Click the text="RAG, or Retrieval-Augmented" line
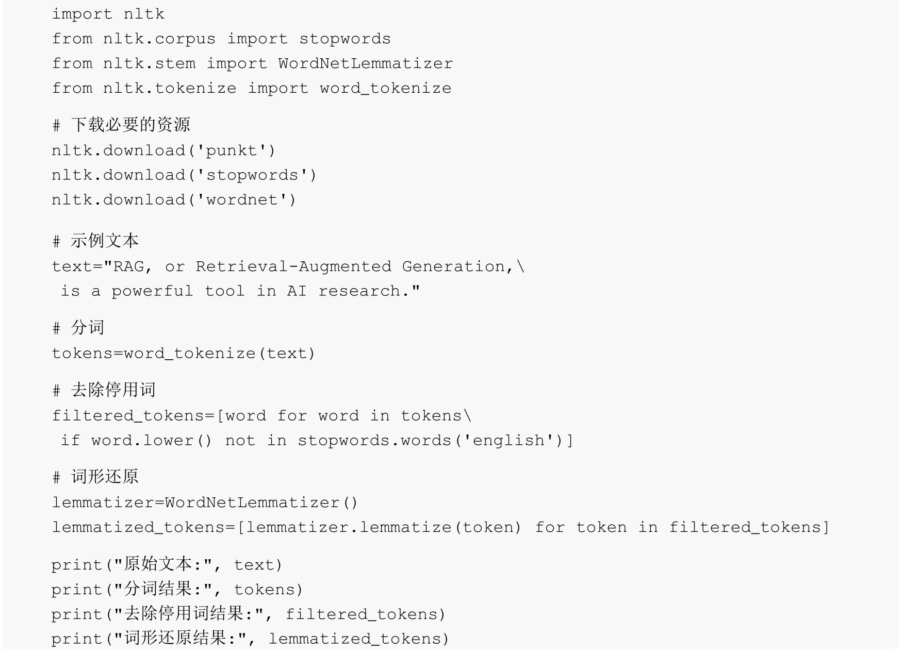This screenshot has width=902, height=652. (288, 266)
